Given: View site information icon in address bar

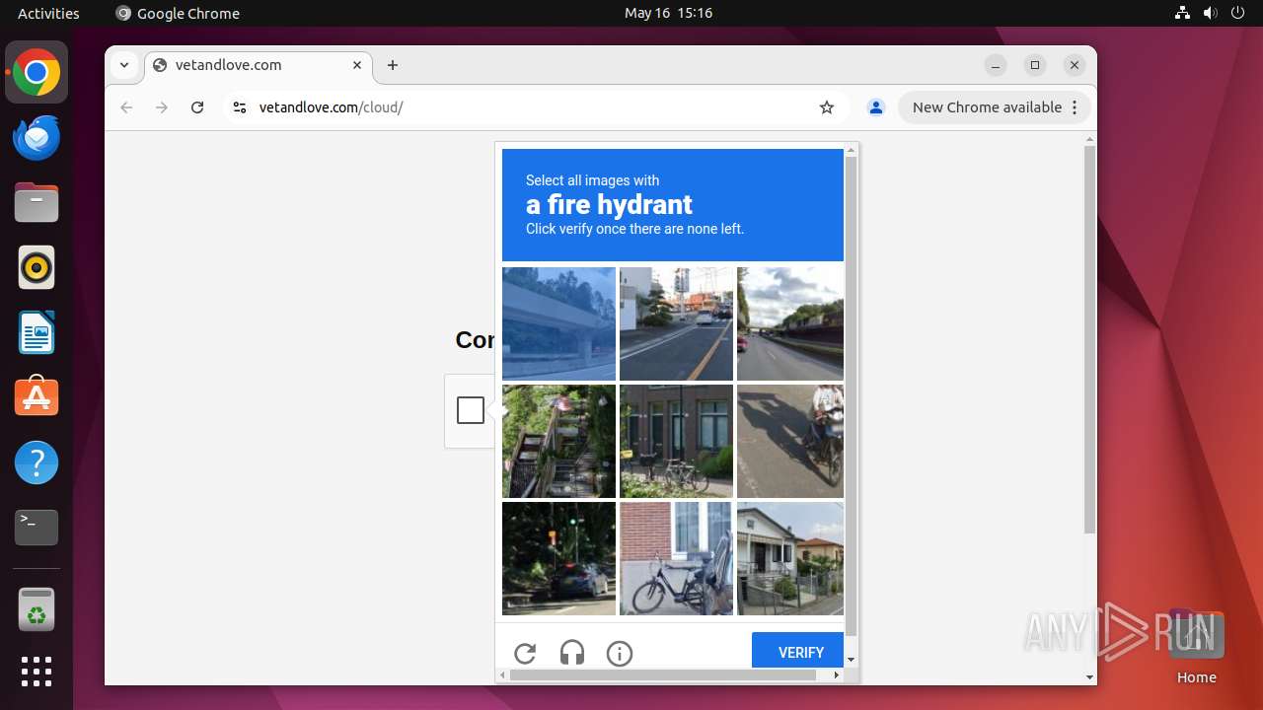Looking at the screenshot, I should [x=239, y=107].
